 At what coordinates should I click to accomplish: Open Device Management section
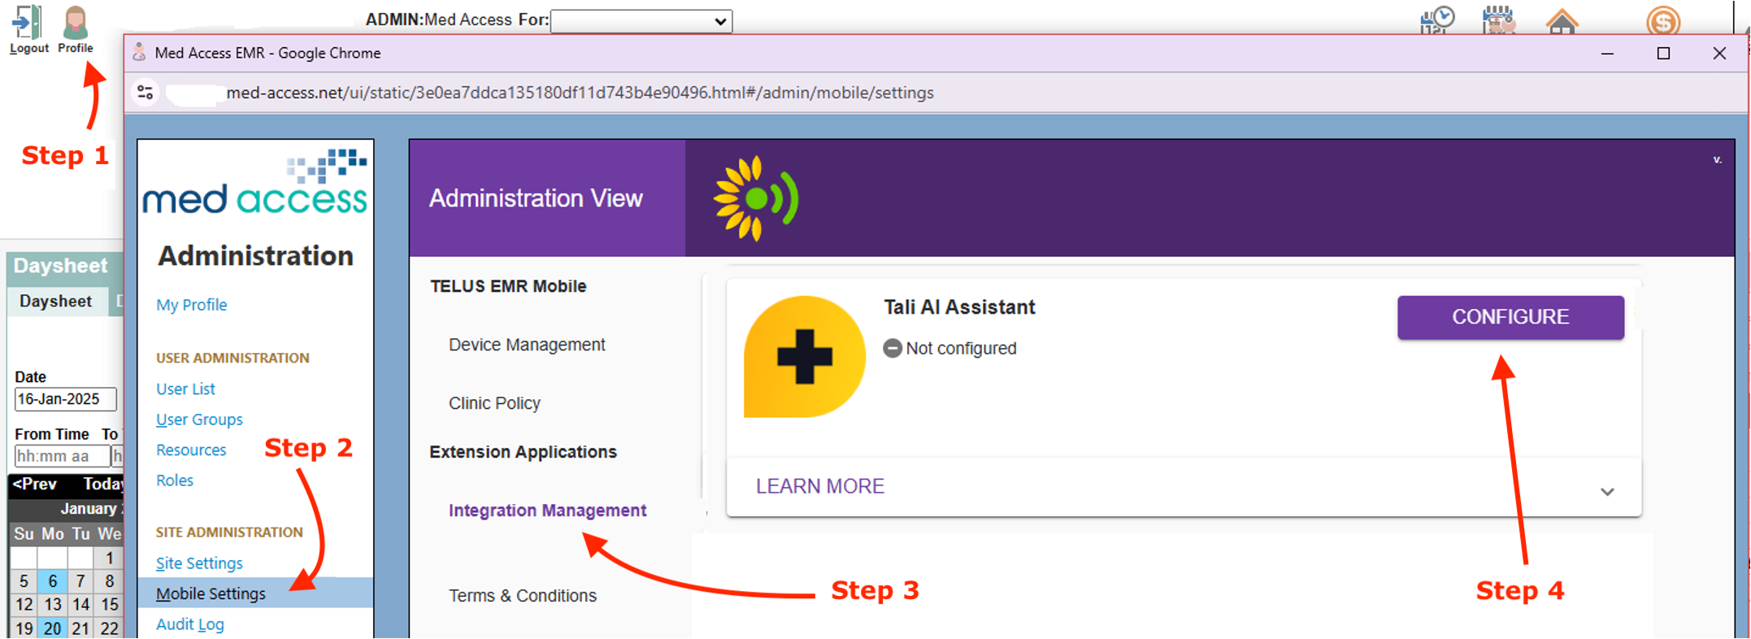coord(527,345)
